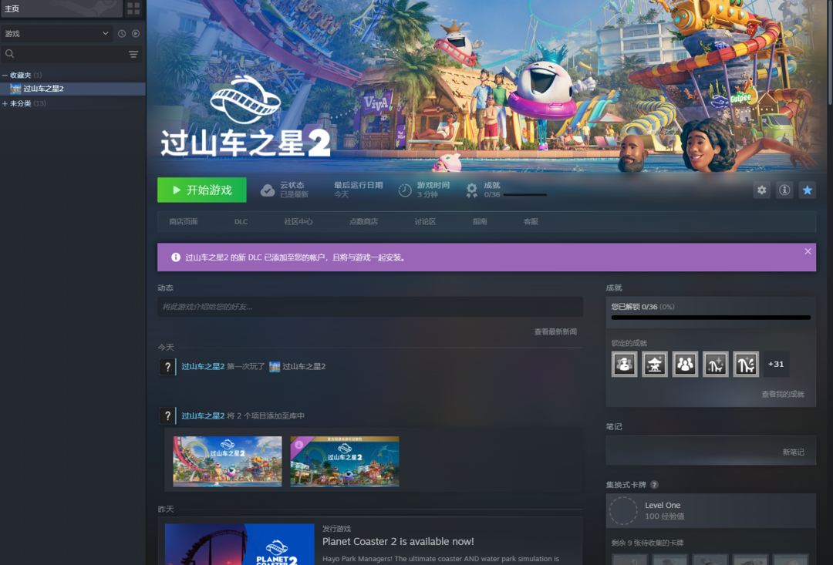Click the avatar beside 添加至库中 entry

[167, 415]
